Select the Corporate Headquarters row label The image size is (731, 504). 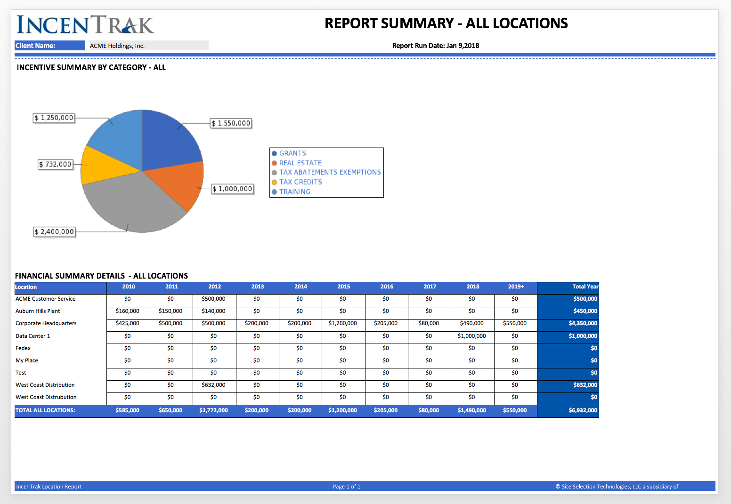[x=46, y=324]
